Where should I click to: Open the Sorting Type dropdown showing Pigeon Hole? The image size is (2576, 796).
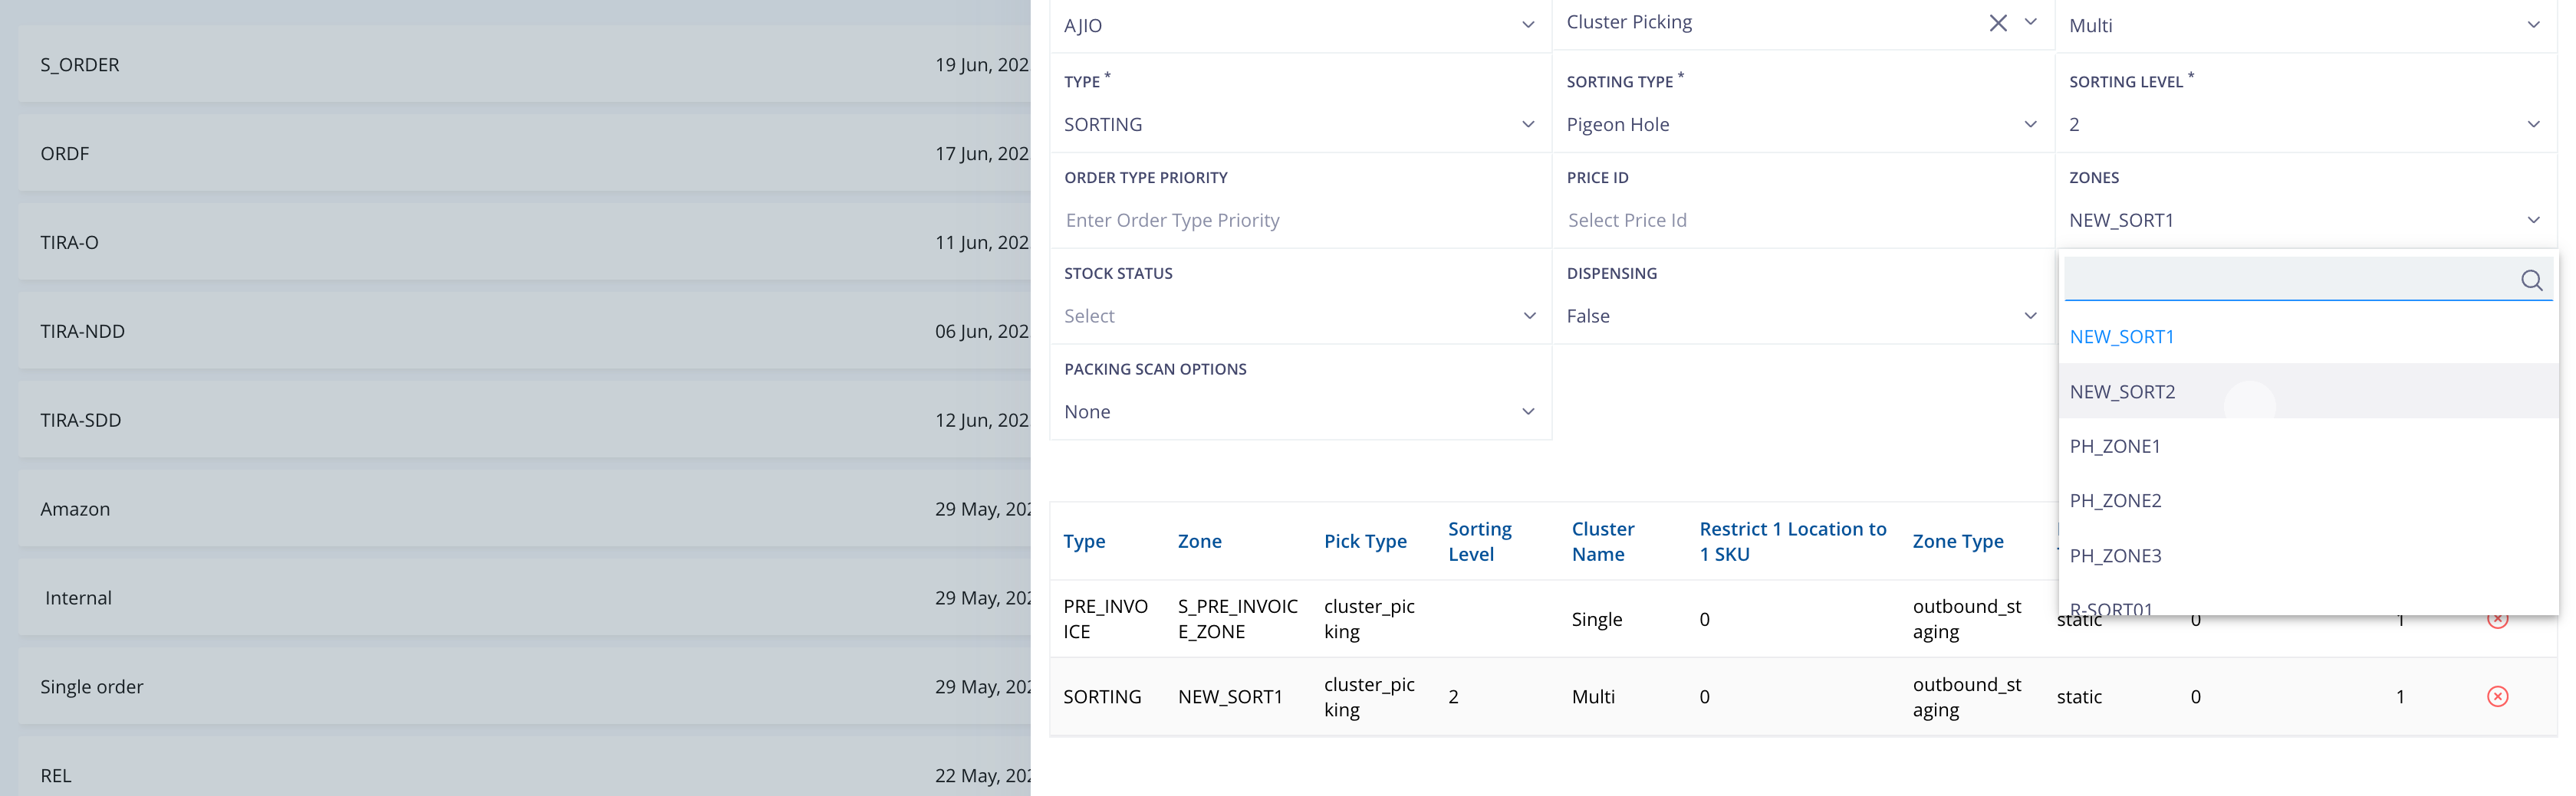pos(1802,125)
